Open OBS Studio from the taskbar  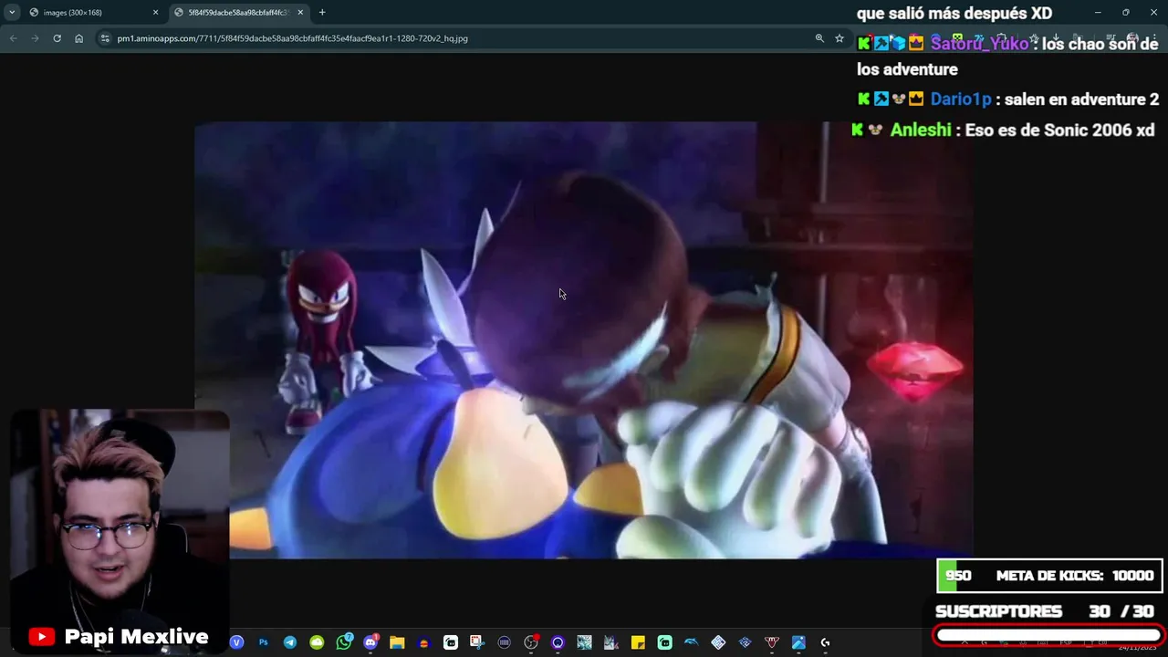(530, 642)
